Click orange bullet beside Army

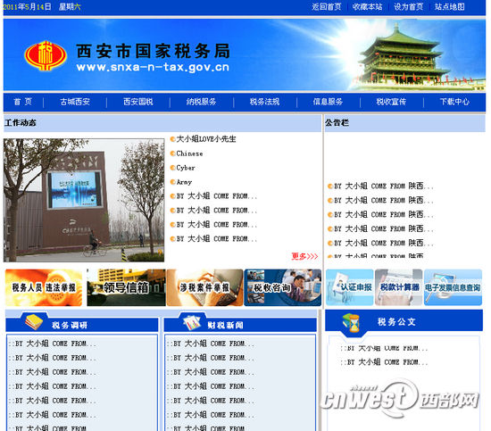[x=172, y=182]
